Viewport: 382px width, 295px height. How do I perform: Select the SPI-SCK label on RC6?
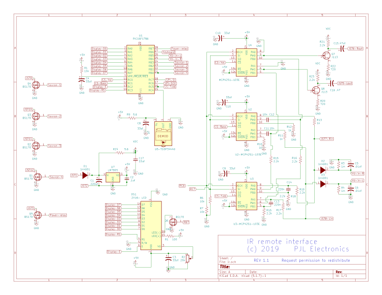(x=170, y=83)
